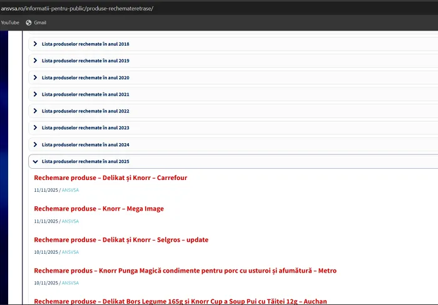Open the 2021 recalled products section
The image size is (438, 305).
point(85,94)
